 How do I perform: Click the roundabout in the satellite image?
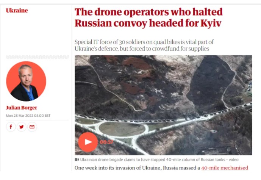[122, 129]
